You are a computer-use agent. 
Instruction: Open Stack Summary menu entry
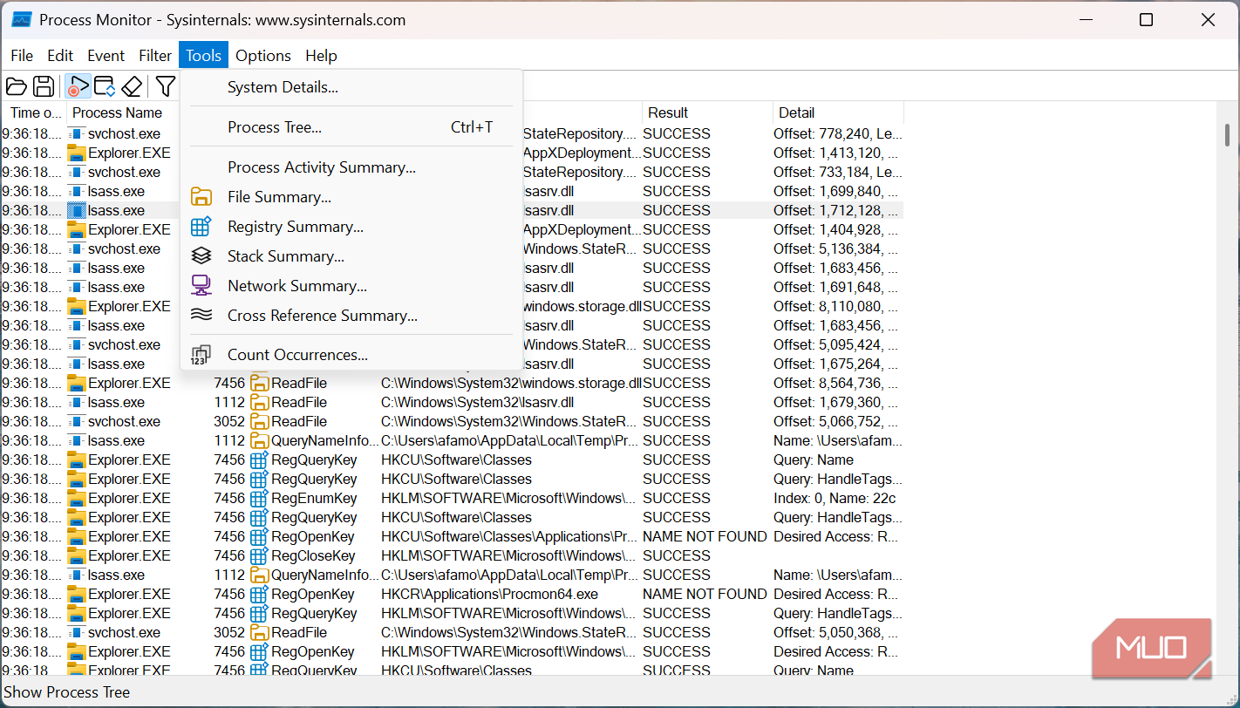pos(351,256)
